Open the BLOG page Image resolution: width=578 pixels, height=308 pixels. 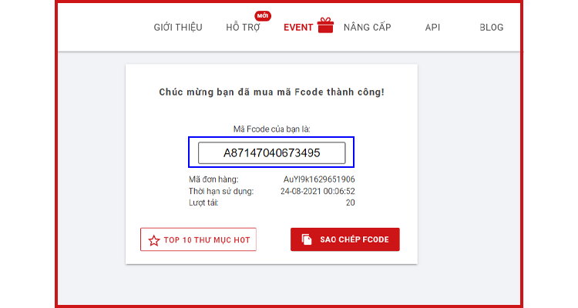point(492,27)
